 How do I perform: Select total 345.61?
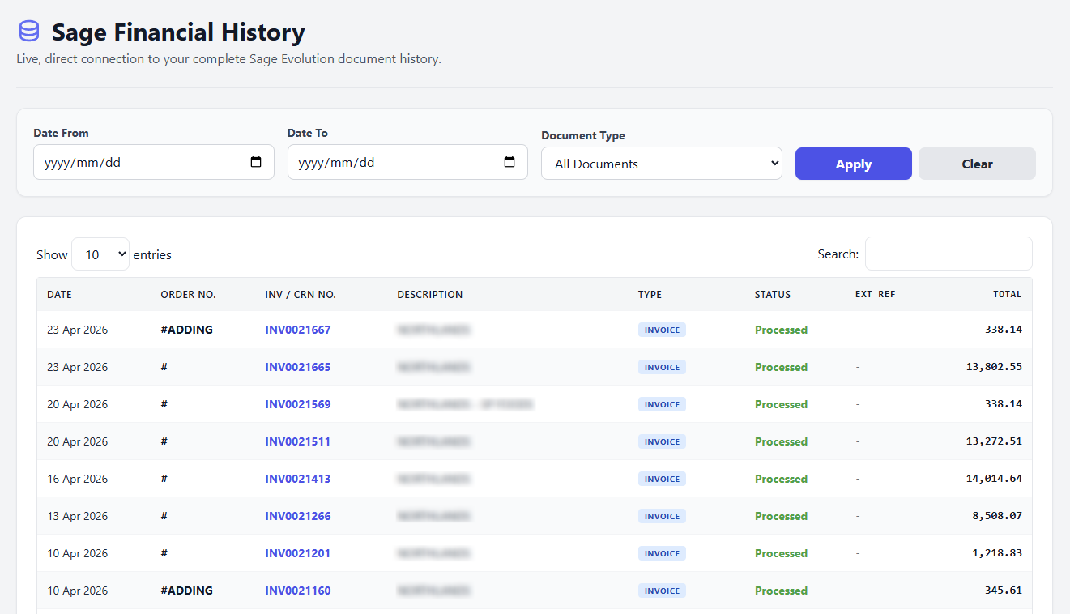(x=1004, y=591)
